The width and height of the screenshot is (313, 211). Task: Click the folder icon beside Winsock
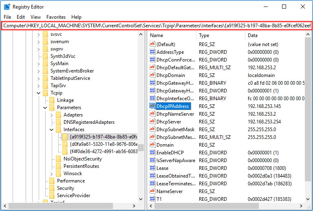pyautogui.click(x=59, y=174)
